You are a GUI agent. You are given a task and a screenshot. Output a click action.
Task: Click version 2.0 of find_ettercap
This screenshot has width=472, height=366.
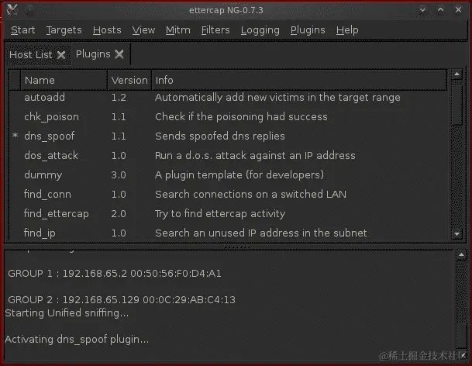(119, 214)
